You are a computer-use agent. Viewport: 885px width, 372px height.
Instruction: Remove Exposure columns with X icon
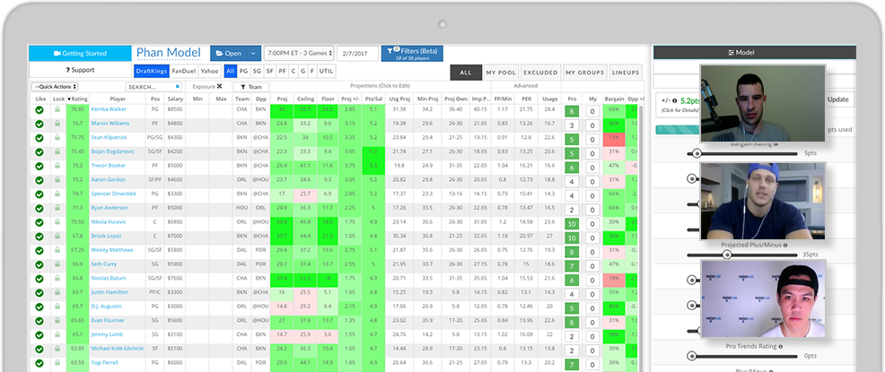click(220, 87)
